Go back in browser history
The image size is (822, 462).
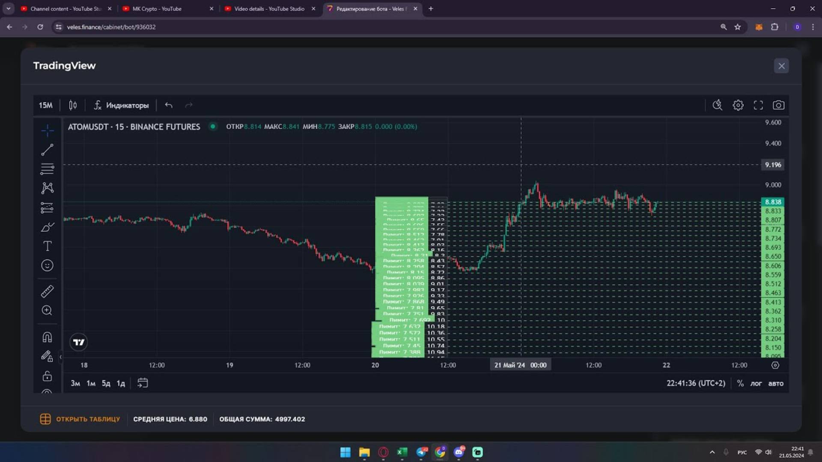tap(9, 27)
